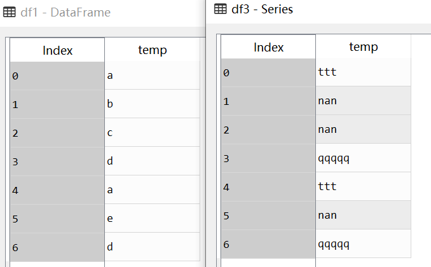Select cell 'e' in df1 row 5
Viewport: 431px width, 267px height.
pyautogui.click(x=153, y=218)
